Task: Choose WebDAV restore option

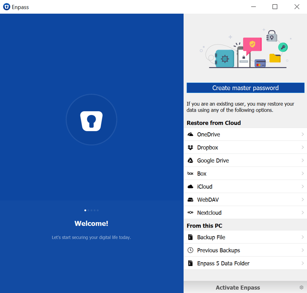Action: 245,200
